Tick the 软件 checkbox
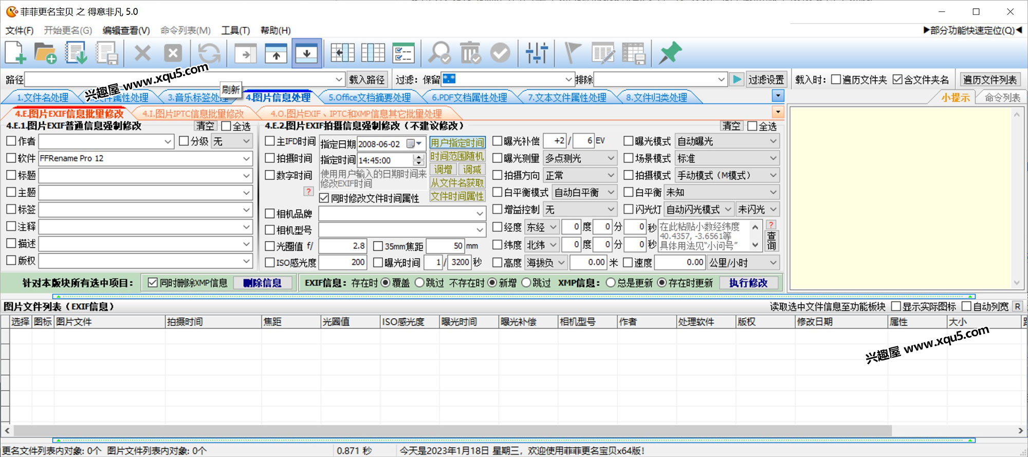 pyautogui.click(x=11, y=158)
